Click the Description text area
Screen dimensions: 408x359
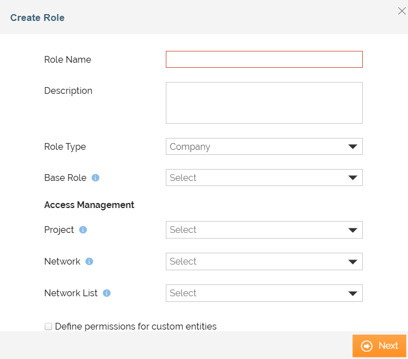pos(264,103)
